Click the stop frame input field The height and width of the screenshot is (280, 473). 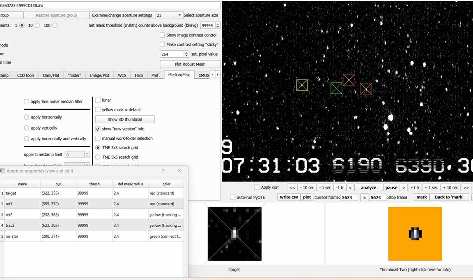tap(378, 198)
